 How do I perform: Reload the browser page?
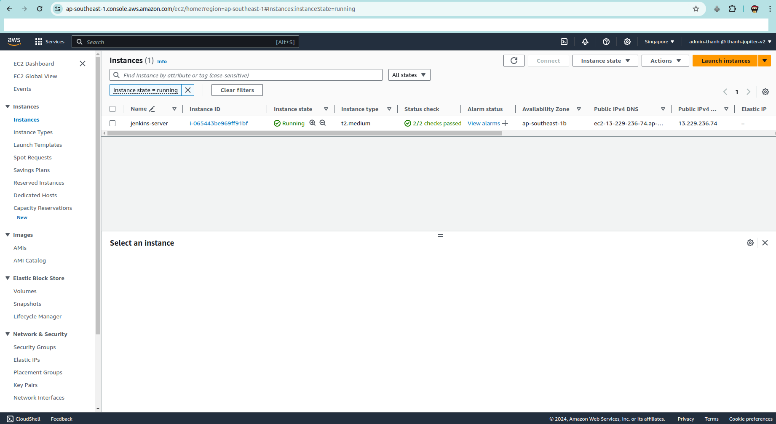click(40, 9)
